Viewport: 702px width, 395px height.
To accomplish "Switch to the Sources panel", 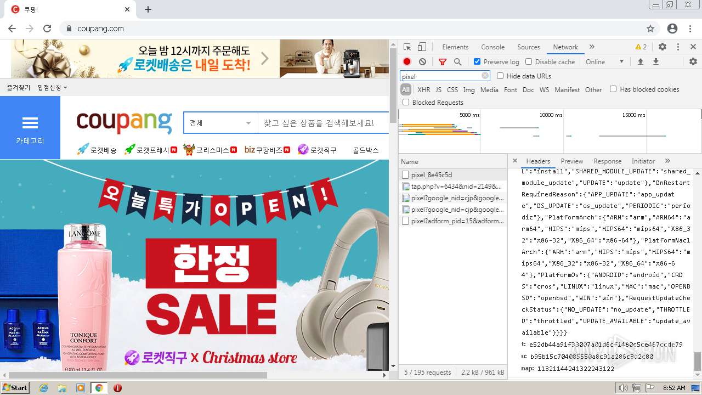I will 529,47.
